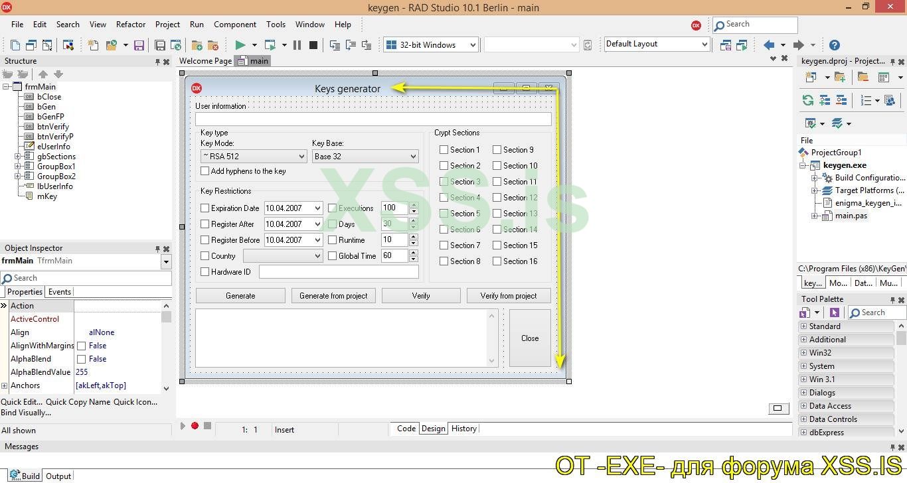
Task: Click the Verify from project button
Action: point(509,296)
